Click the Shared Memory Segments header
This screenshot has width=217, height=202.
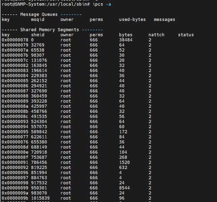click(49, 30)
